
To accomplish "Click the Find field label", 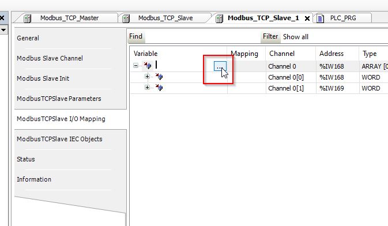I will click(x=136, y=37).
